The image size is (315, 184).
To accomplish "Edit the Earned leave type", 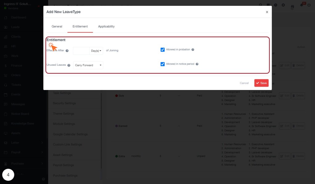I will coord(285,126).
